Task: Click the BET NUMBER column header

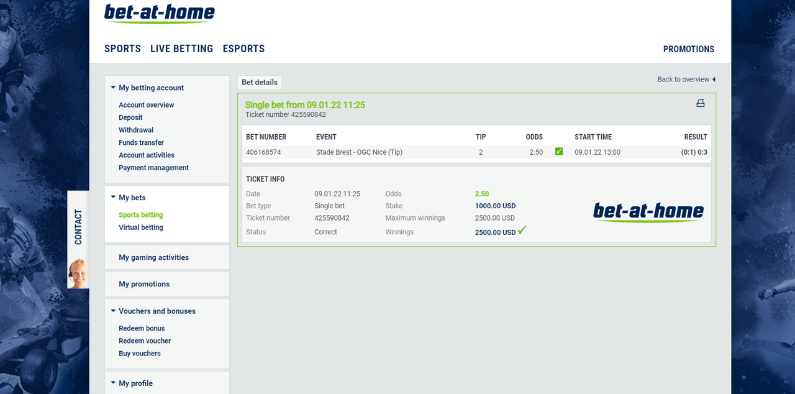Action: tap(266, 137)
